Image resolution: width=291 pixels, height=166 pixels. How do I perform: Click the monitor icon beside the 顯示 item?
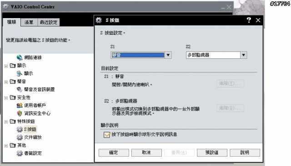point(20,73)
